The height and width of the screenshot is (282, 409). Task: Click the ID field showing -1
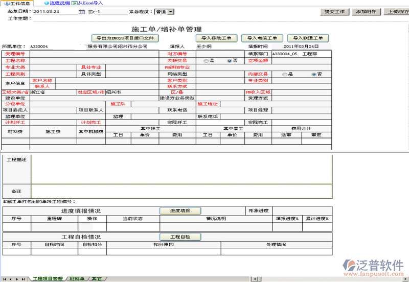click(x=111, y=12)
